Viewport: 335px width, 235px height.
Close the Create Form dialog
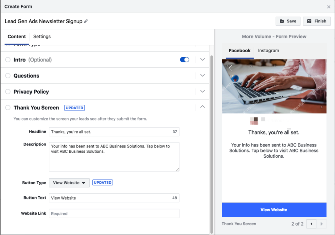[x=329, y=7]
